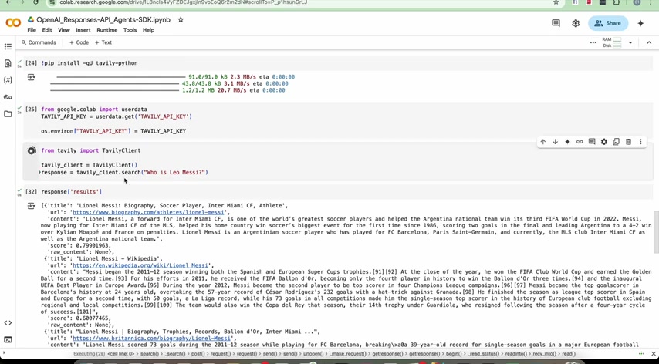
Task: Open the Insert menu
Action: pyautogui.click(x=83, y=30)
